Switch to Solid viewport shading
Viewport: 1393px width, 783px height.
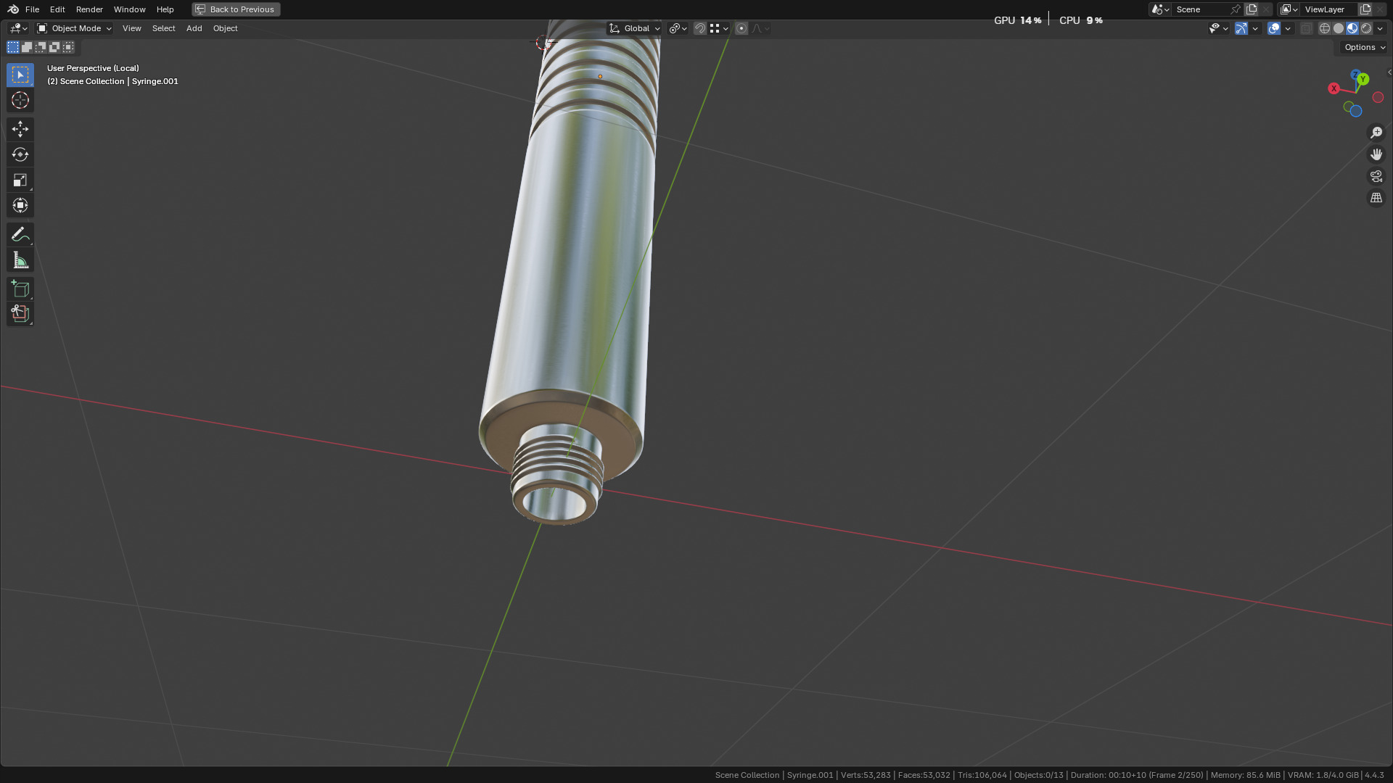click(x=1339, y=28)
